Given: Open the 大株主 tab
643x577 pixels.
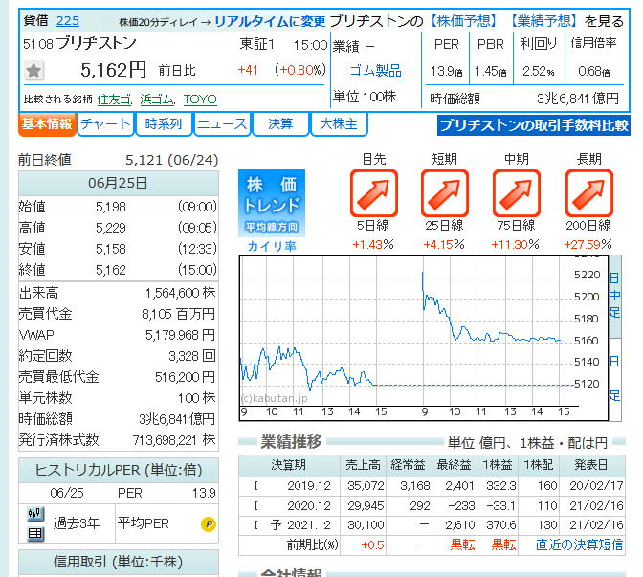Looking at the screenshot, I should [x=339, y=123].
